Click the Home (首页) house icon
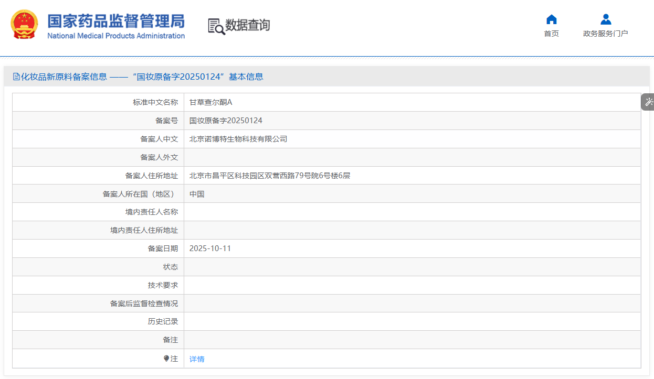The height and width of the screenshot is (379, 654). point(551,19)
